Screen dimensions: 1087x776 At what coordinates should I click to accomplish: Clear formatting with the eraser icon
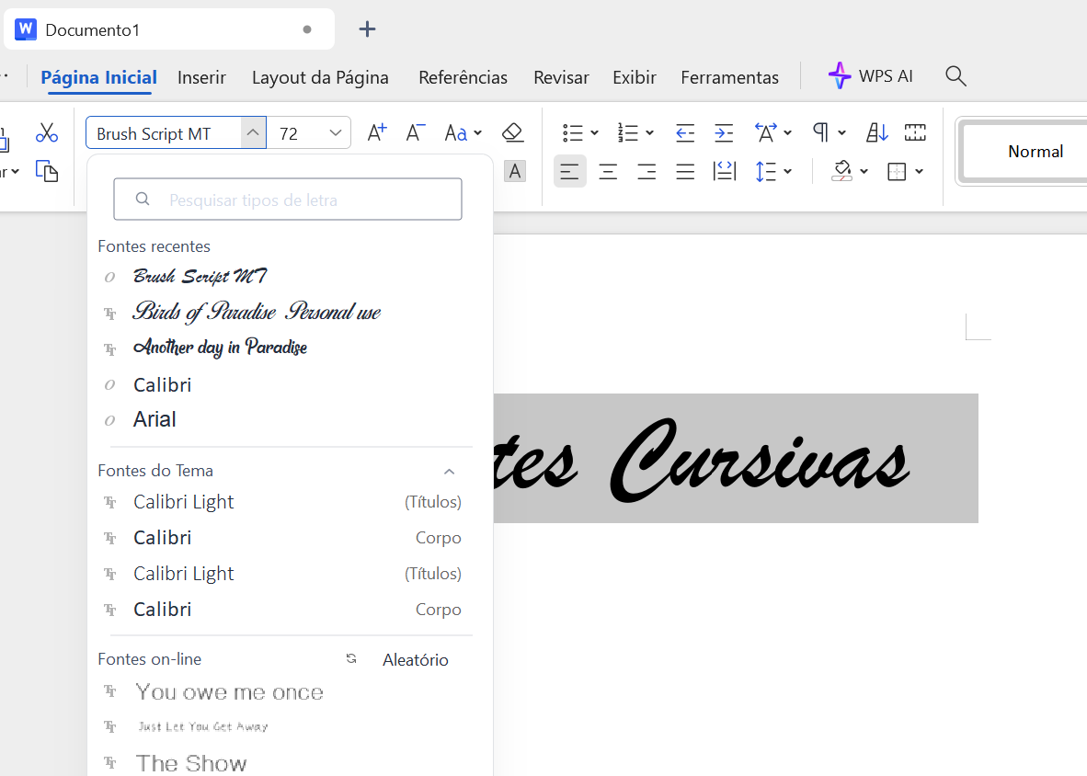click(513, 132)
